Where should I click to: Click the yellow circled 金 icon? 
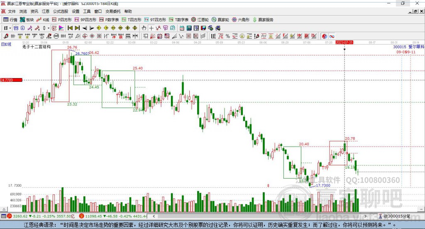[242, 36]
